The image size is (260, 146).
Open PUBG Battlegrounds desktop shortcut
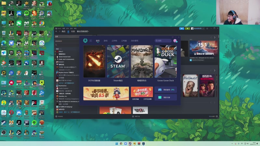[11, 5]
